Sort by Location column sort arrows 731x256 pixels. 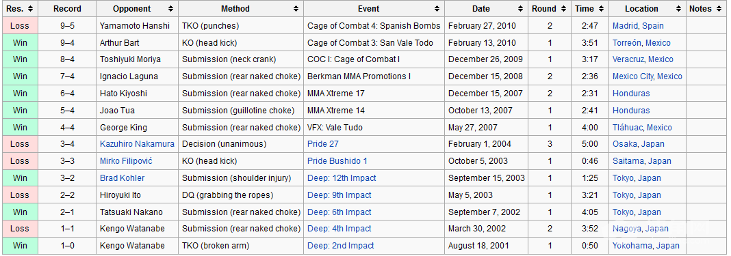pyautogui.click(x=678, y=9)
